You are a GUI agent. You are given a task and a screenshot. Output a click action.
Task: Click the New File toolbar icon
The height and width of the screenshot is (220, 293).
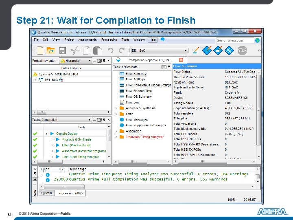coord(40,51)
